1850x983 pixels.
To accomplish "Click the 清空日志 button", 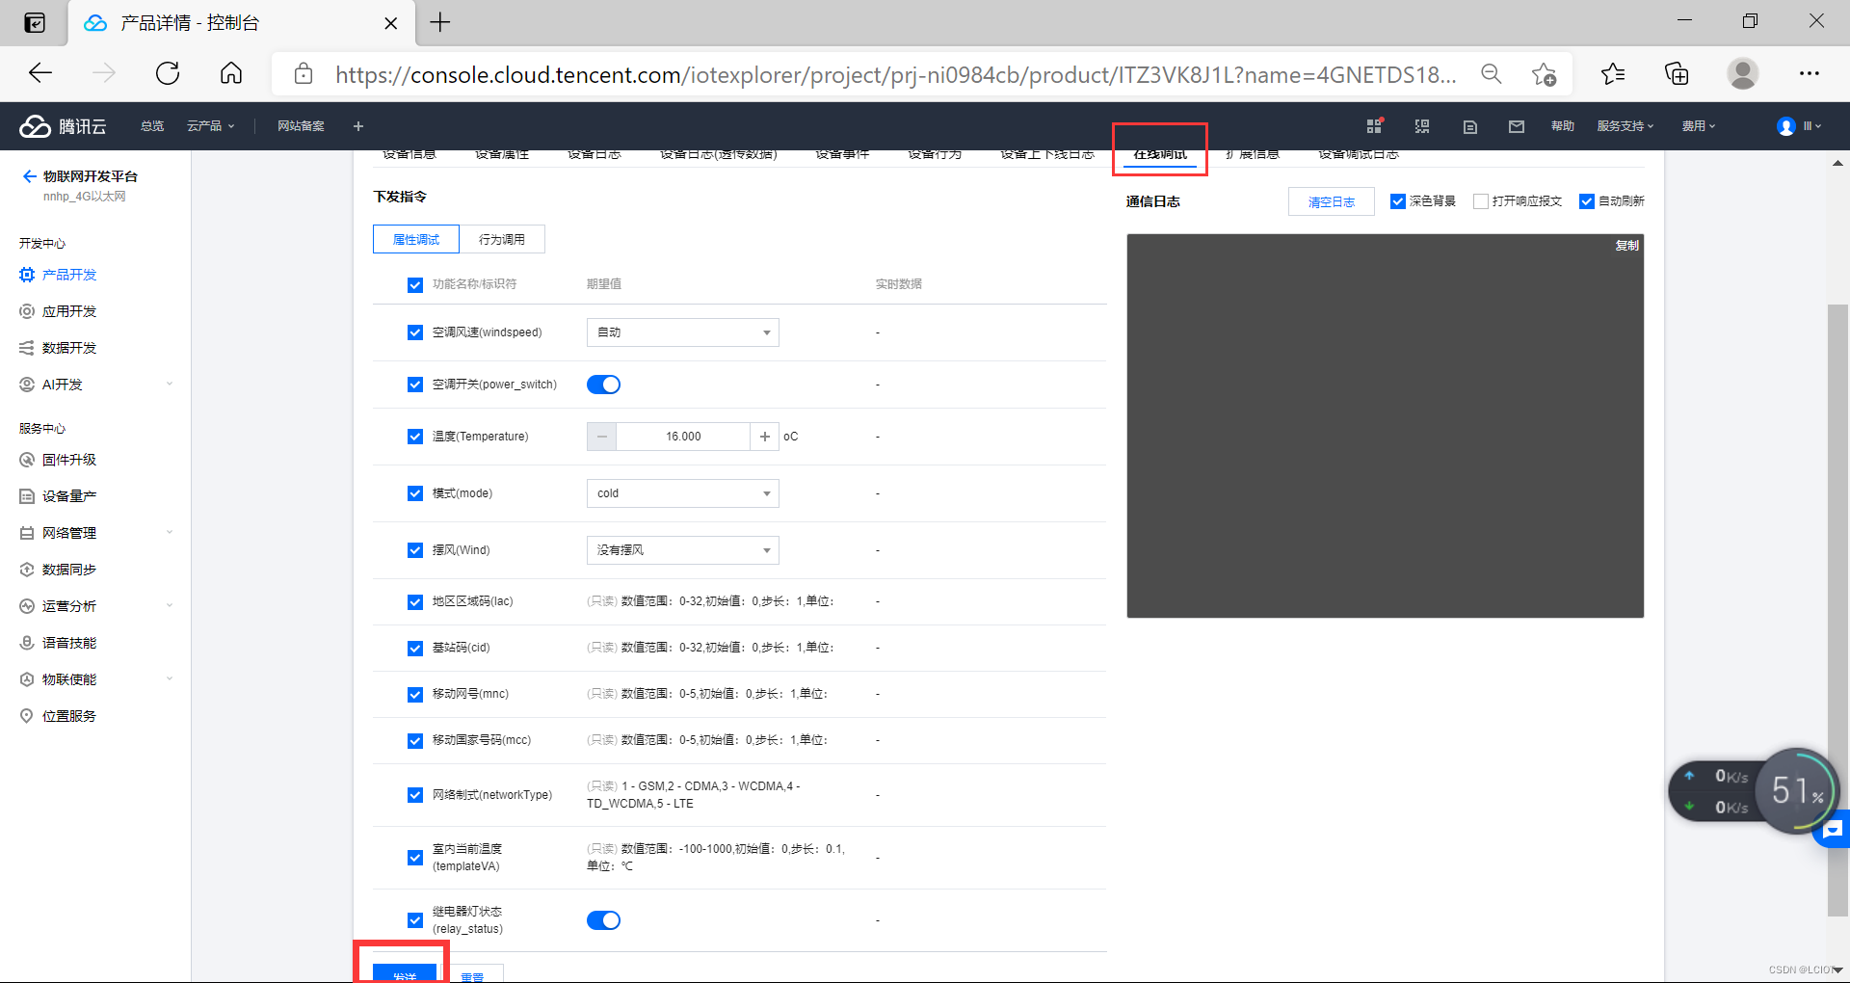I will click(1331, 201).
